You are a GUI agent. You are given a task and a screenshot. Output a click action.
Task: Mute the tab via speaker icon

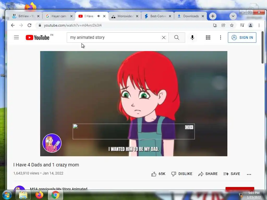click(x=99, y=16)
